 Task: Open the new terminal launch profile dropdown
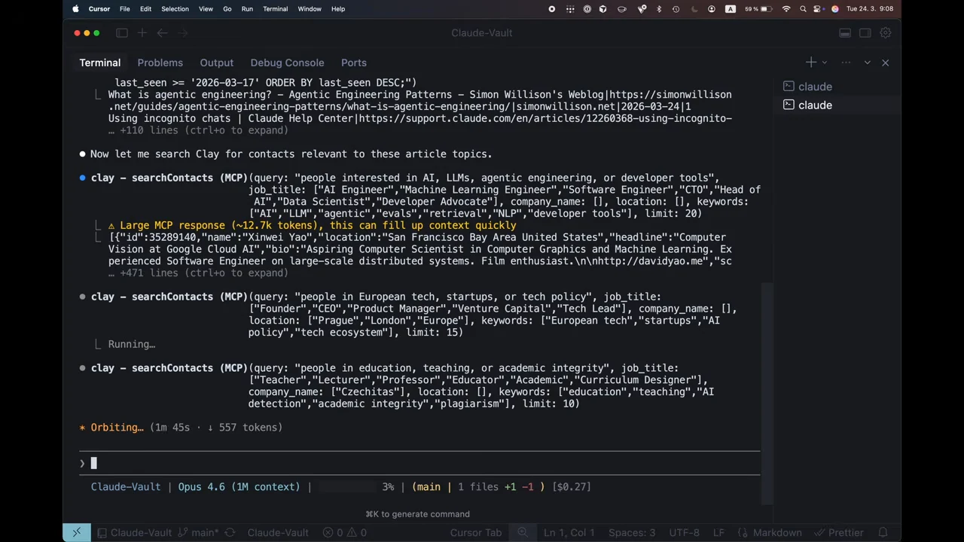[x=825, y=62]
